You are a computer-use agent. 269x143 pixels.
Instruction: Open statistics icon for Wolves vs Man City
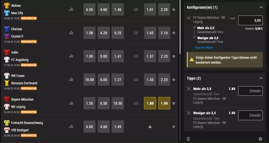[x=71, y=9]
